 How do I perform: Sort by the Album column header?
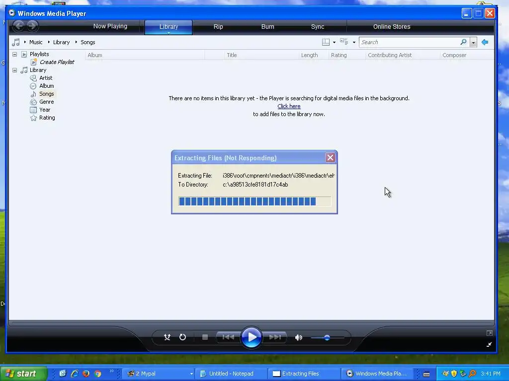pos(145,55)
